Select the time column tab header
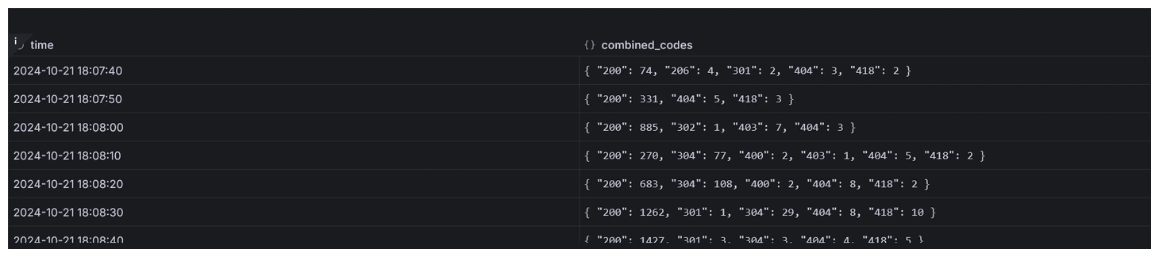Viewport: 1159px width, 257px height. 41,45
